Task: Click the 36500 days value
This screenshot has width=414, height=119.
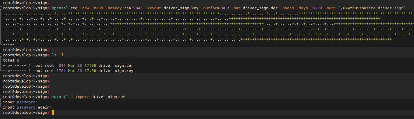Action: point(316,8)
